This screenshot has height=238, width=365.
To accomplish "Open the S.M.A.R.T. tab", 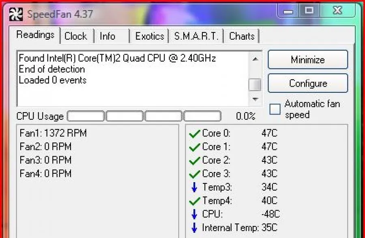I will [196, 36].
